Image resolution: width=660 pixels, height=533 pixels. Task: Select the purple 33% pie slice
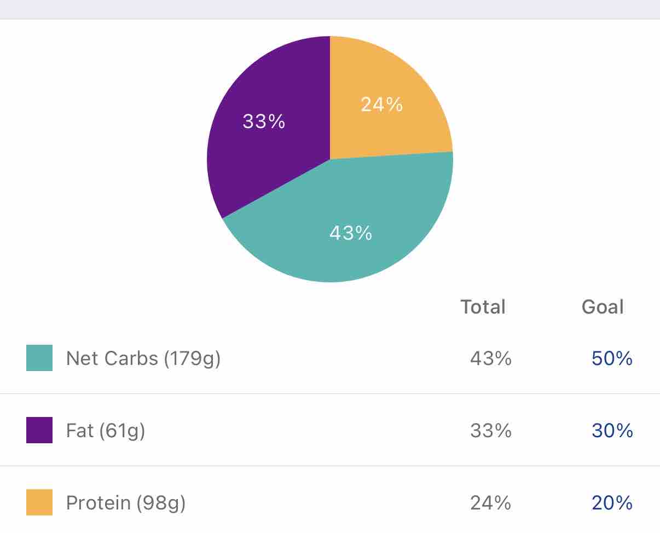(x=263, y=131)
